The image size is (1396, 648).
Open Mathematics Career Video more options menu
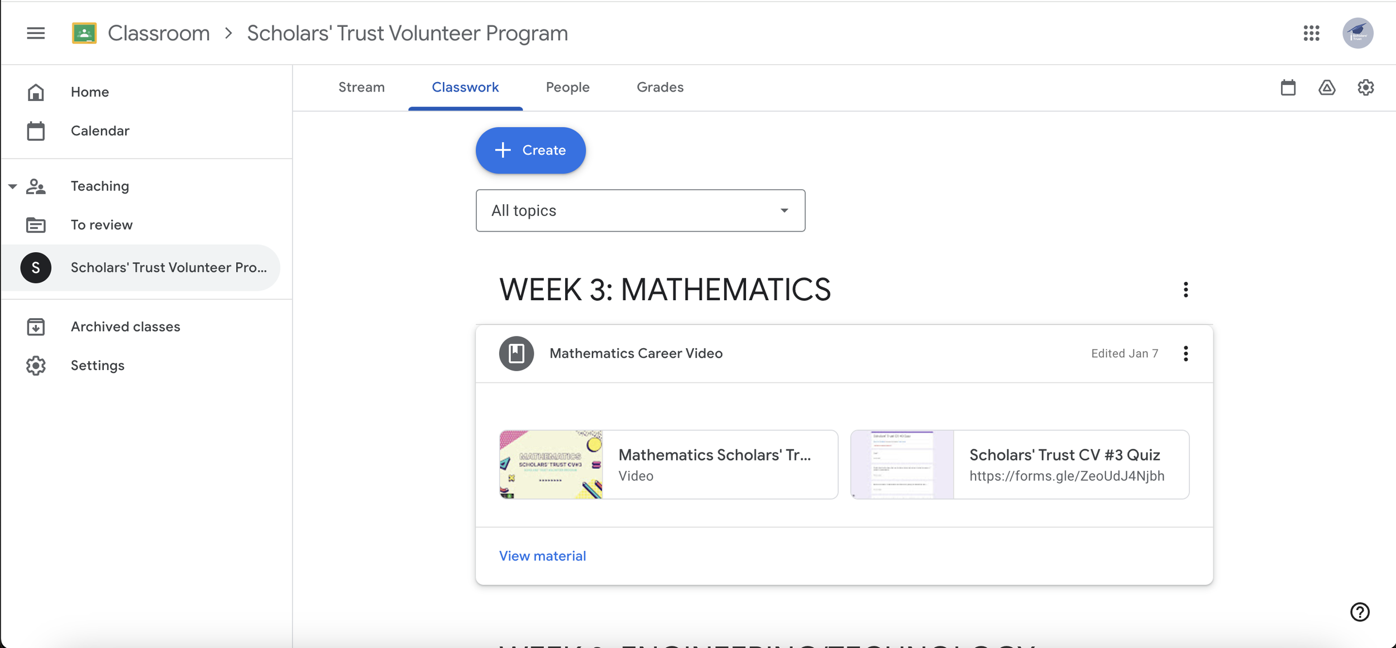pyautogui.click(x=1185, y=353)
